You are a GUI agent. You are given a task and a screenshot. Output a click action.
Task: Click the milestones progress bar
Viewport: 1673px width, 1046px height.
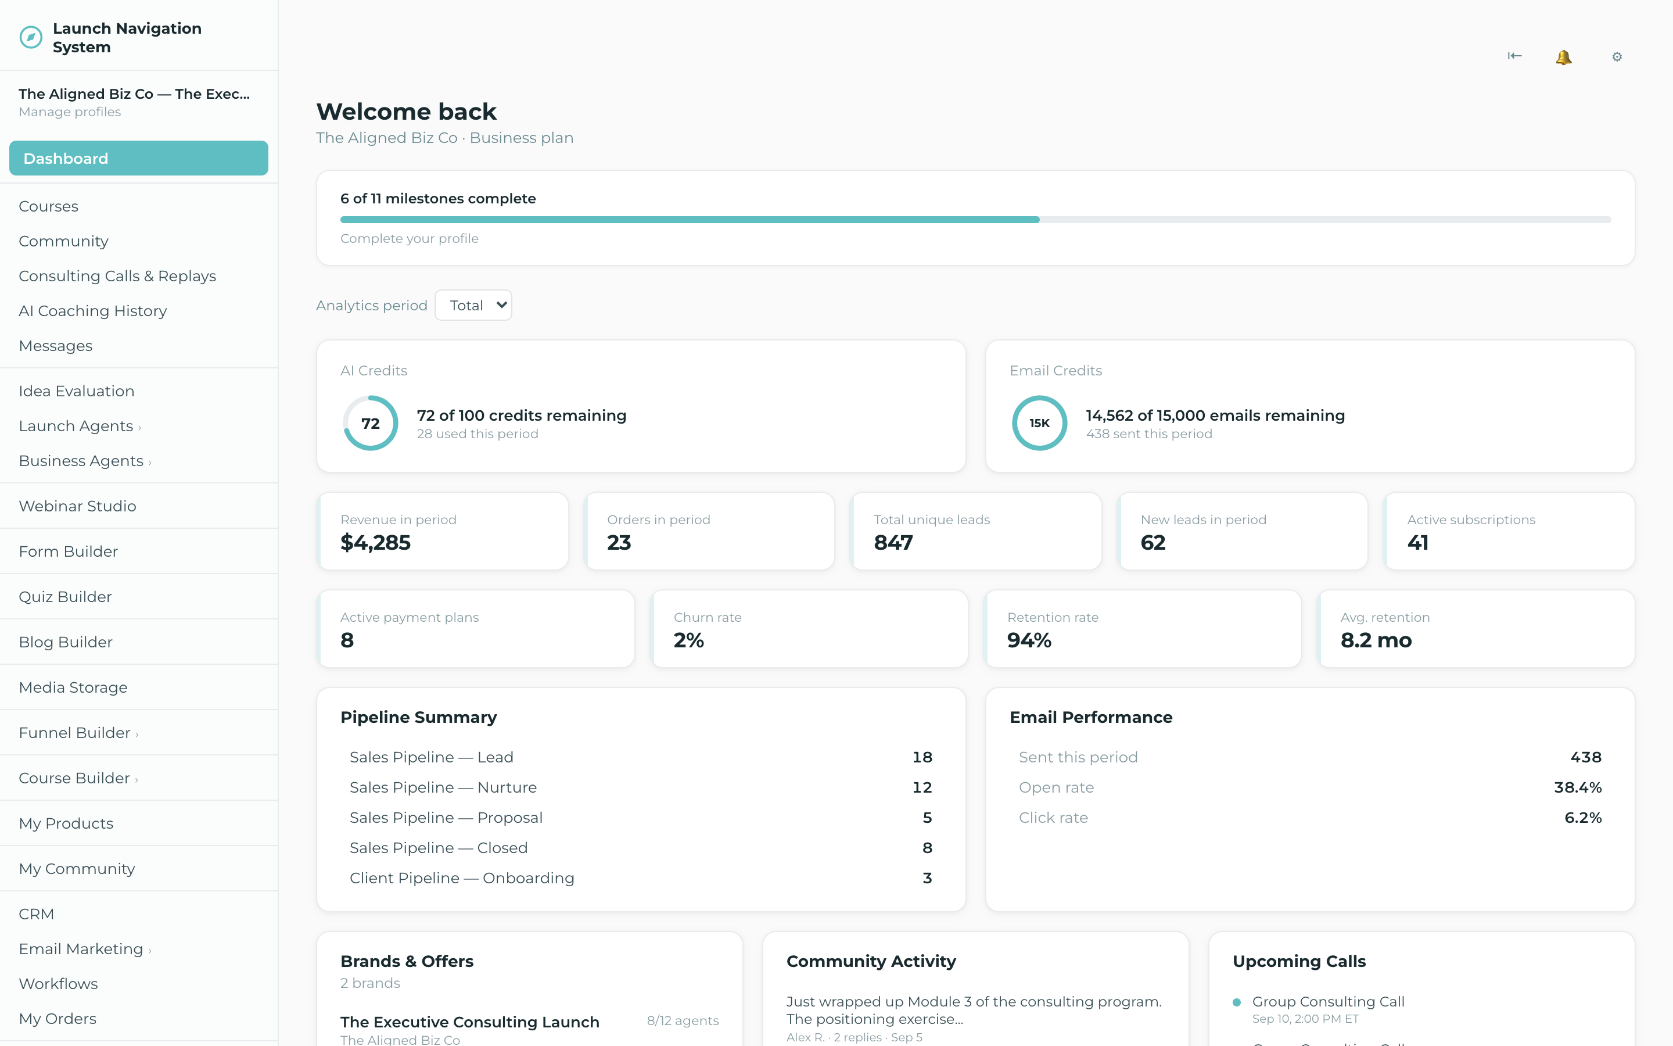pyautogui.click(x=975, y=220)
